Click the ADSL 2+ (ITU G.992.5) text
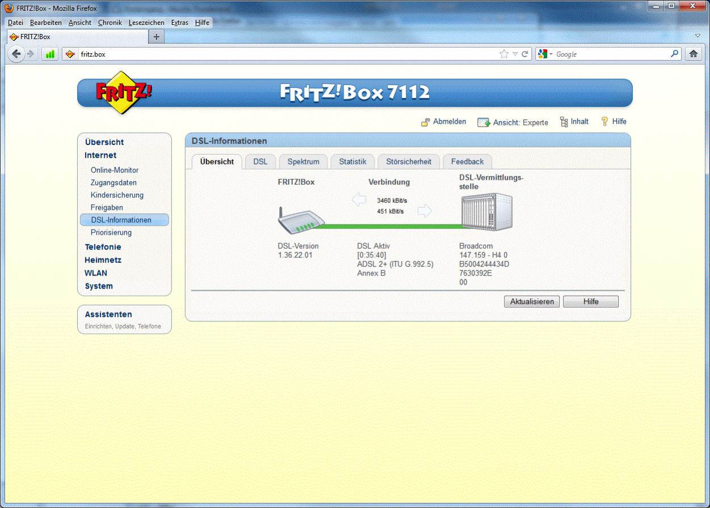710x508 pixels. 395,264
